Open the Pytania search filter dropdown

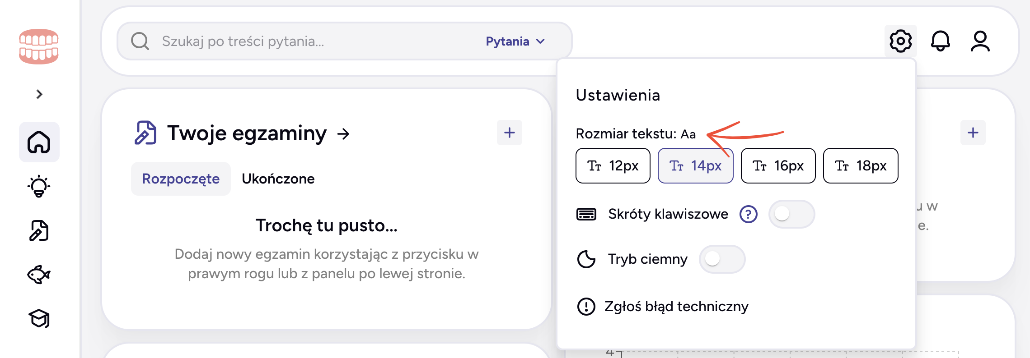[x=515, y=41]
